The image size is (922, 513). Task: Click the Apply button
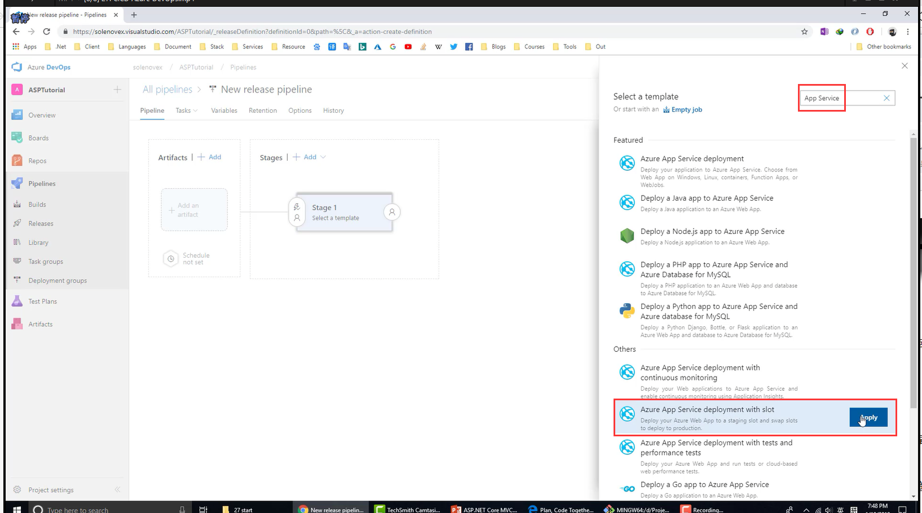click(868, 418)
